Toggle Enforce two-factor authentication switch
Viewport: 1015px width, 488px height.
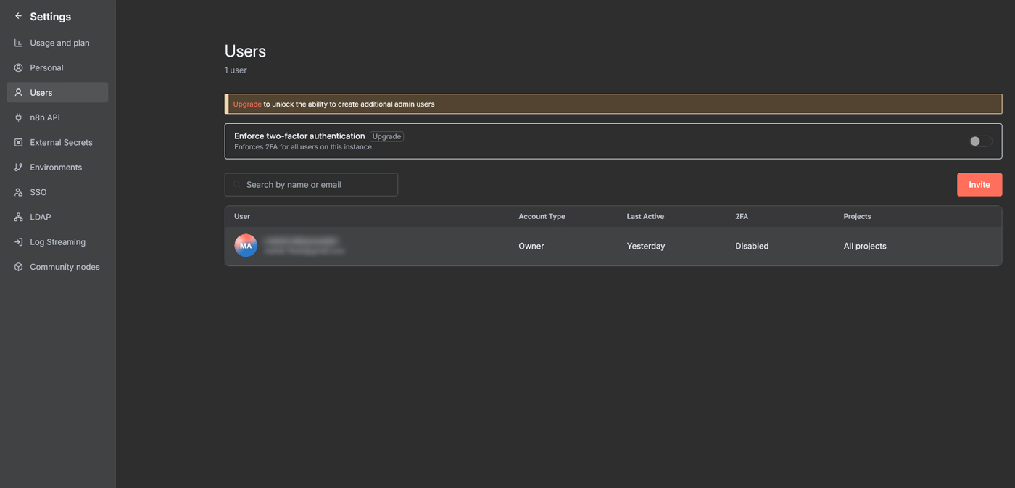click(x=980, y=141)
